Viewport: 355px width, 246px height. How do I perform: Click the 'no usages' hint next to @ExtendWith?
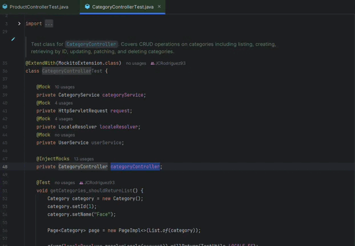136,63
